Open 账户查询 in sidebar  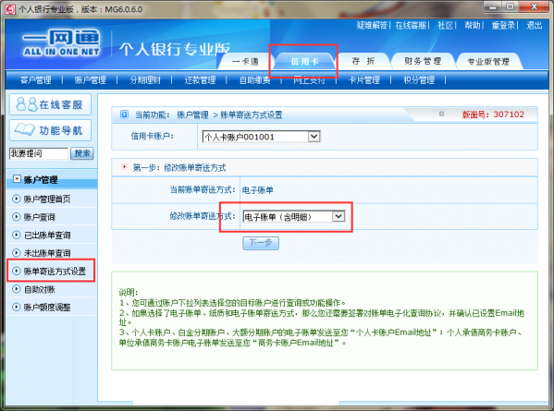(39, 217)
